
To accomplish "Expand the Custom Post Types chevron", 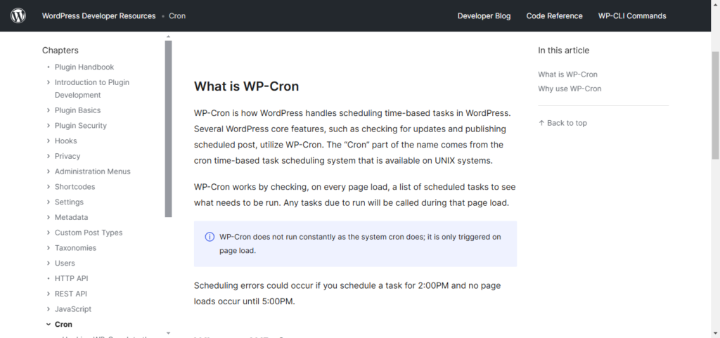I will pos(48,233).
